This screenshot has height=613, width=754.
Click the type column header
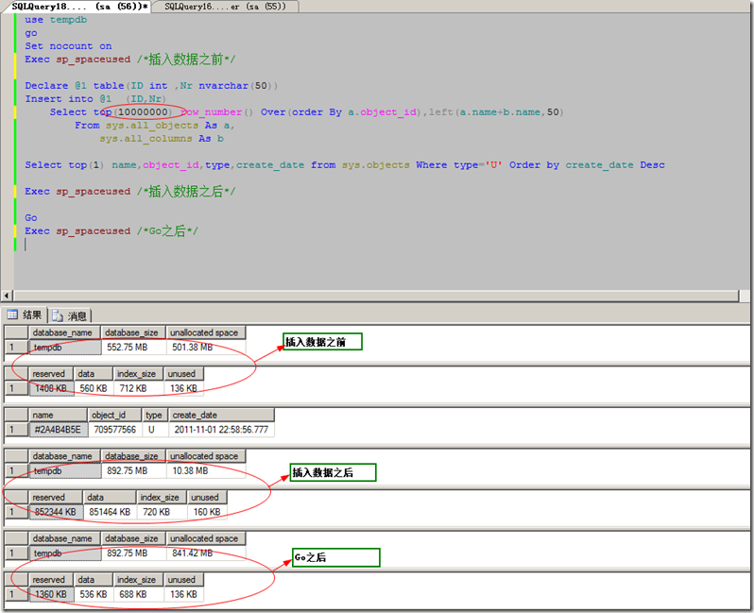tap(154, 415)
